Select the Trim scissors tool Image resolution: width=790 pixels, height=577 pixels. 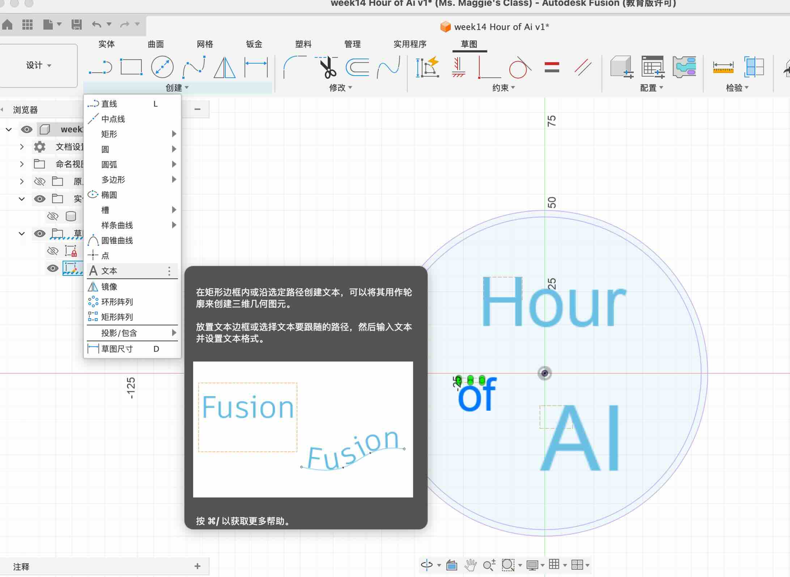pyautogui.click(x=327, y=67)
